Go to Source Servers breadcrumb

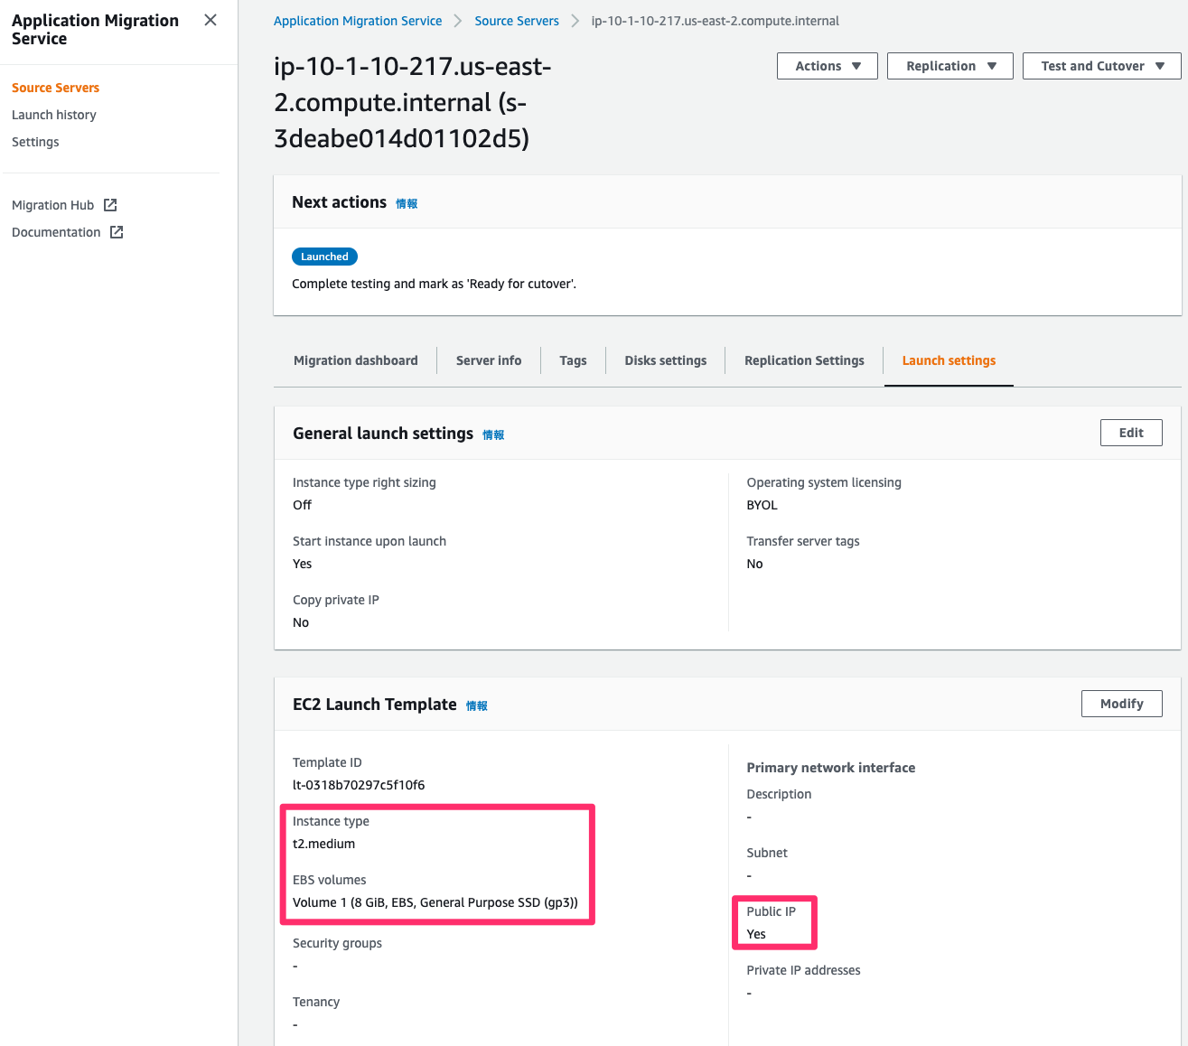coord(517,21)
